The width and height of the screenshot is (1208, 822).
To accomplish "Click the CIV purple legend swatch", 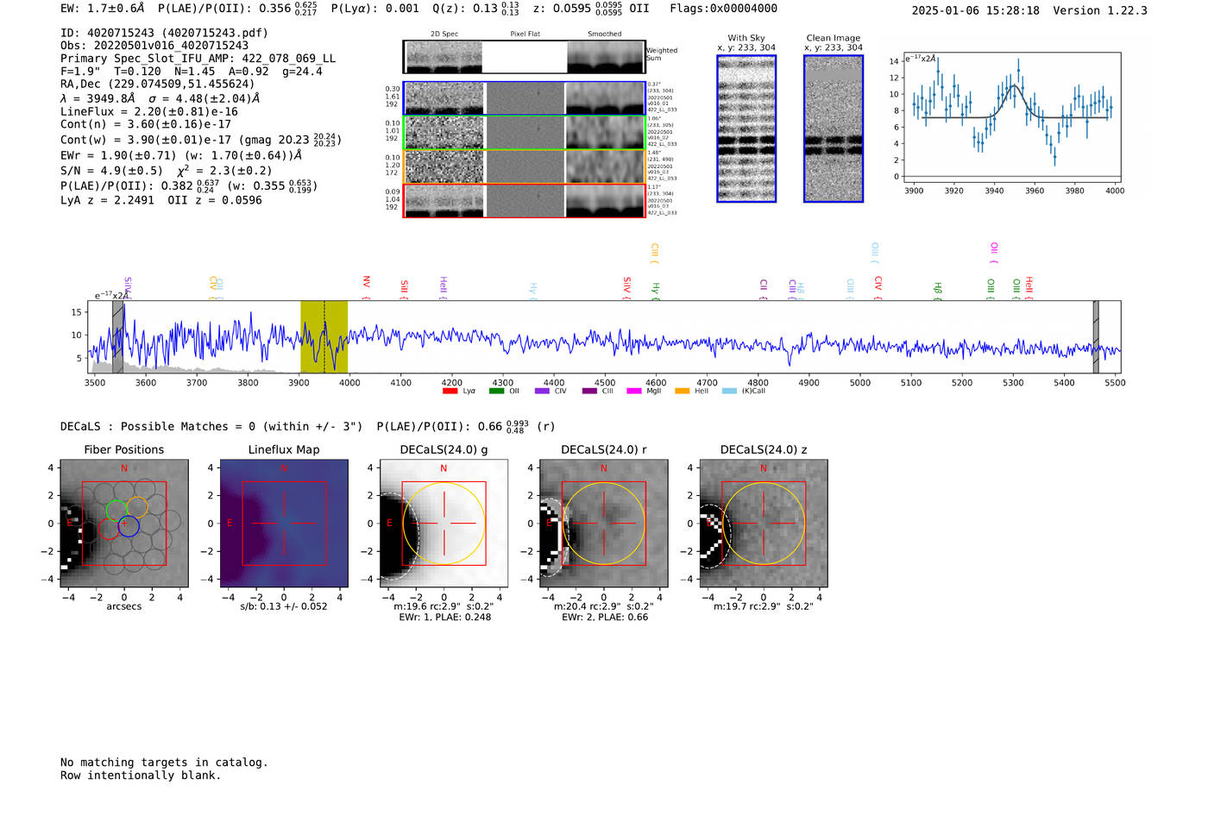I will pos(542,391).
